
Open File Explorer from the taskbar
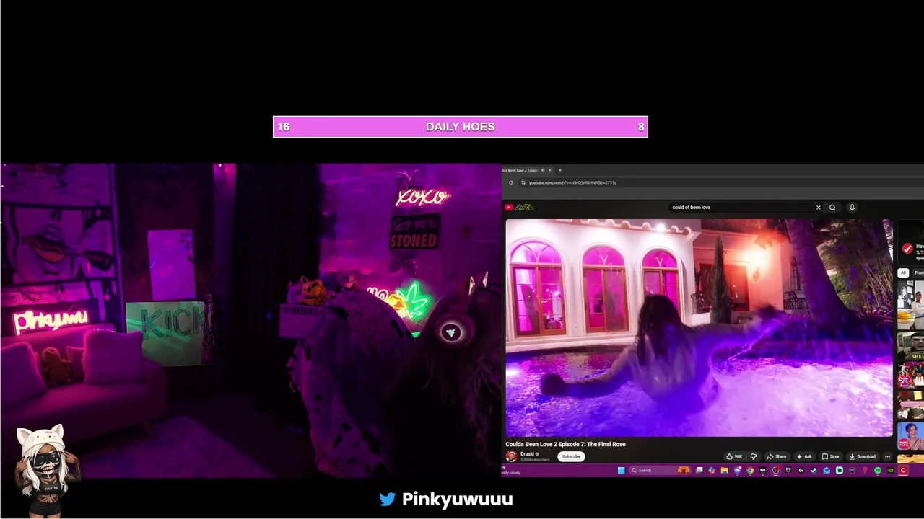[724, 471]
